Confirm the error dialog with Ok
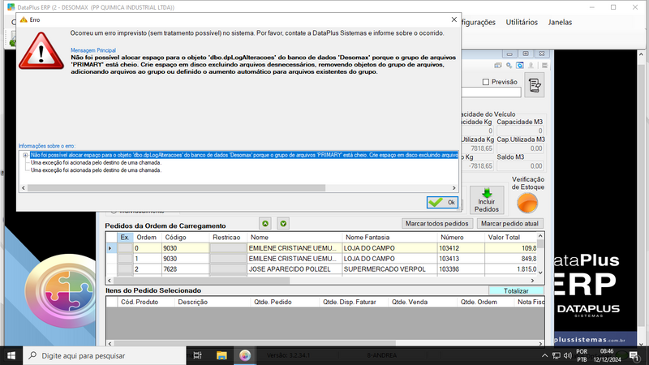This screenshot has height=365, width=649. (442, 202)
